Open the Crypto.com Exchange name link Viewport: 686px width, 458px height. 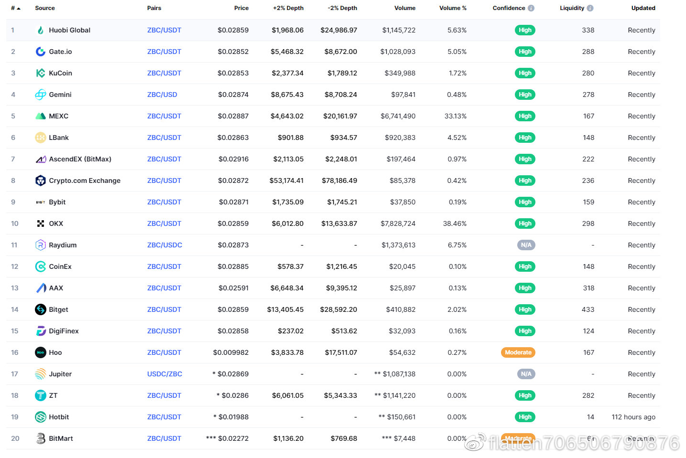85,181
